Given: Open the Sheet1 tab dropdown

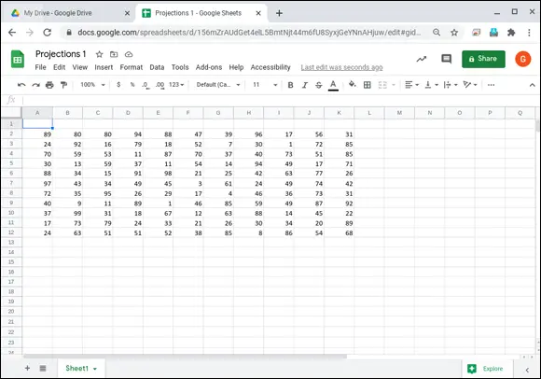Looking at the screenshot, I should pos(95,369).
